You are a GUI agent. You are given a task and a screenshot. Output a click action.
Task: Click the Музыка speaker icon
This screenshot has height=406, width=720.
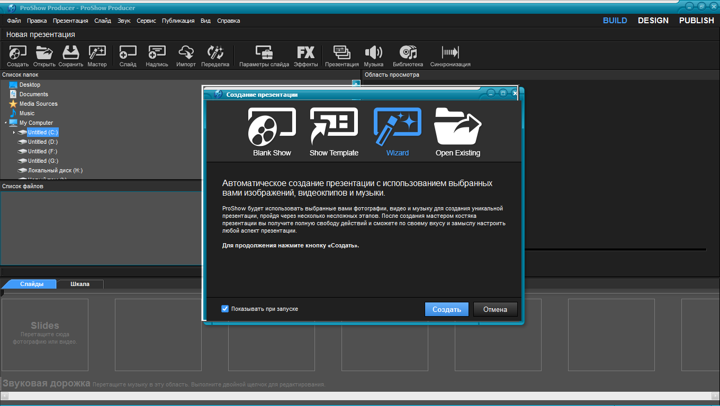tap(373, 56)
